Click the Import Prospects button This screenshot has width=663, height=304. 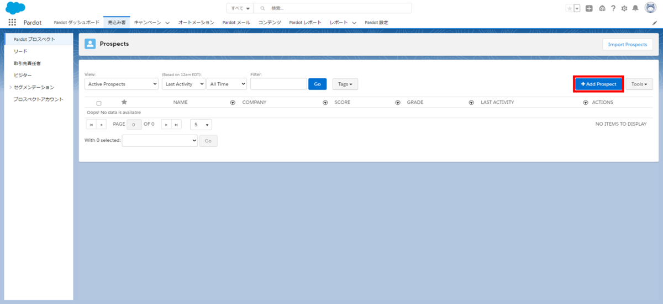coord(627,45)
